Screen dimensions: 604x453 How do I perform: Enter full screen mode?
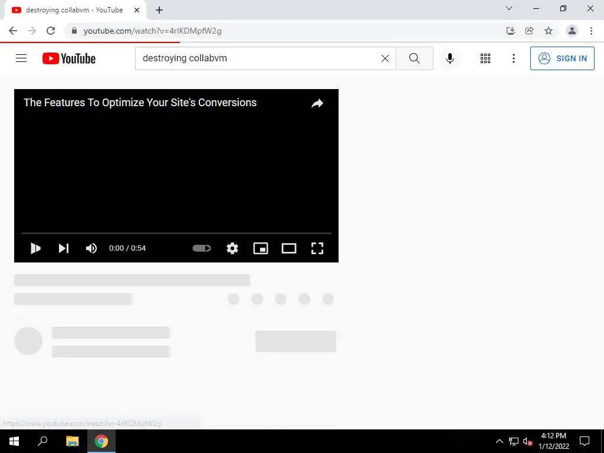click(317, 248)
